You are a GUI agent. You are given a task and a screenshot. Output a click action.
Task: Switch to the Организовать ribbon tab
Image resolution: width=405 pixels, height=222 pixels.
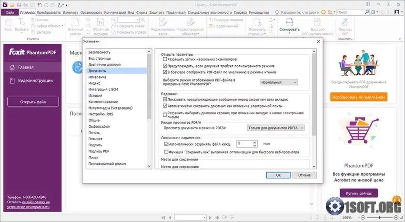pos(91,12)
